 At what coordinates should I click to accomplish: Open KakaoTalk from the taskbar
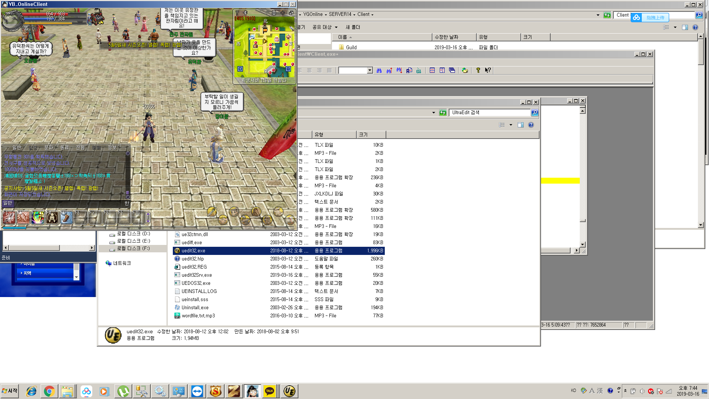pyautogui.click(x=270, y=391)
